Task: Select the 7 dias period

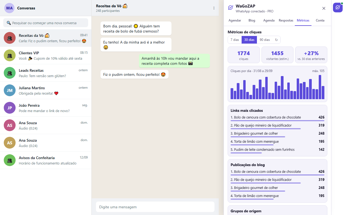Action: (235, 40)
